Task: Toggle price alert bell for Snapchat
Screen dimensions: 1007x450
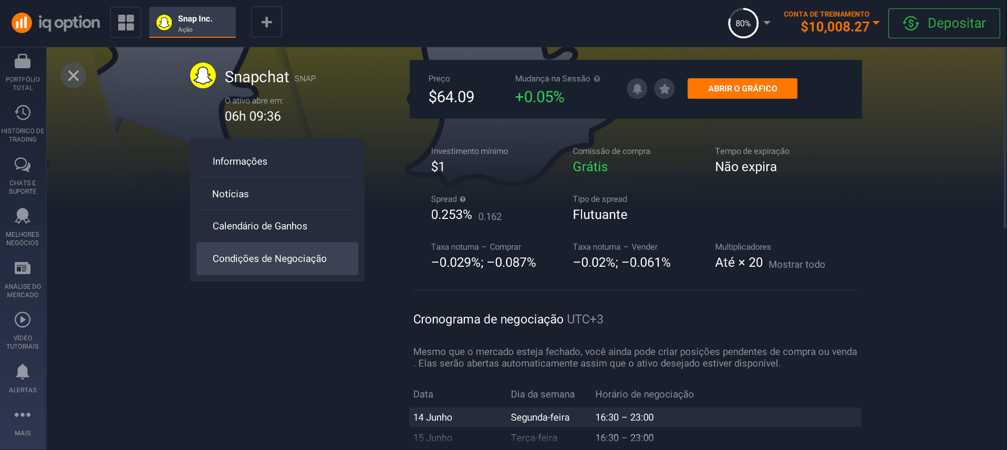Action: pyautogui.click(x=637, y=89)
